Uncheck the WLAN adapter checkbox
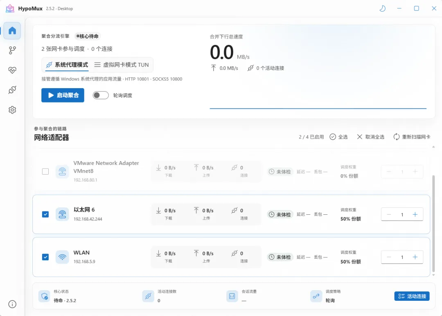 tap(45, 257)
